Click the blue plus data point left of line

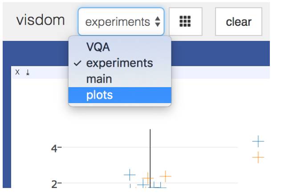coord(130,174)
